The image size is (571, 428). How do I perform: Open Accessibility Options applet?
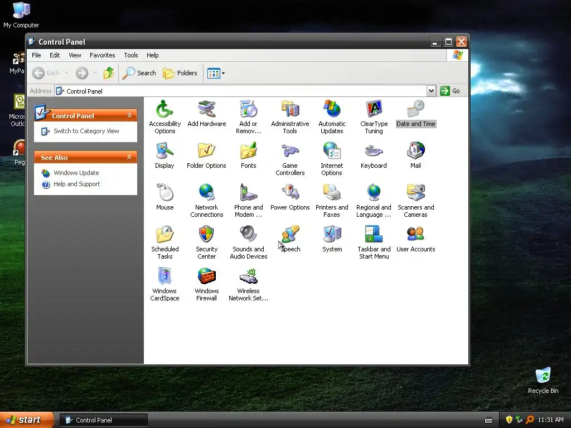pyautogui.click(x=164, y=109)
